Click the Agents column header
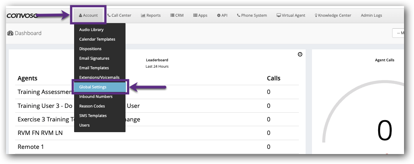The image size is (414, 164). (x=27, y=78)
